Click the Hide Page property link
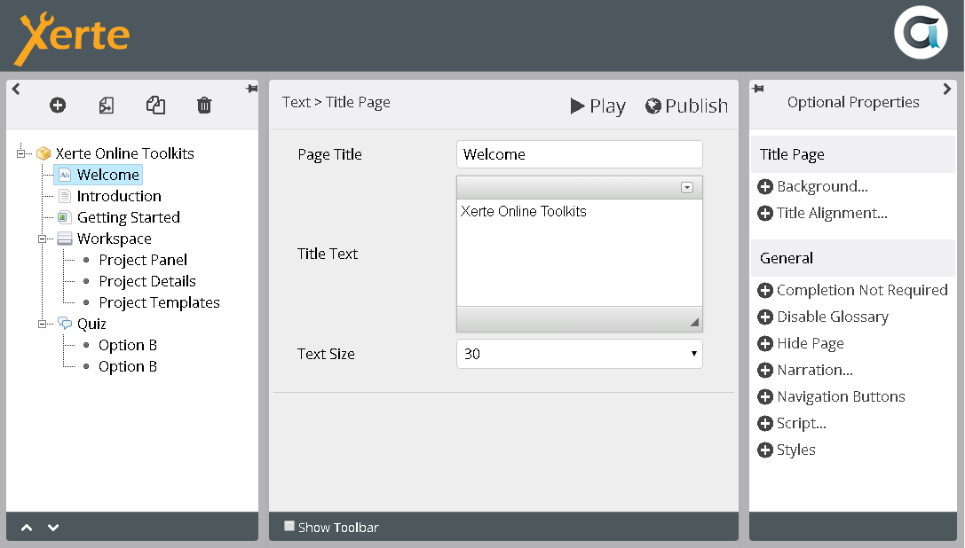 (x=810, y=343)
